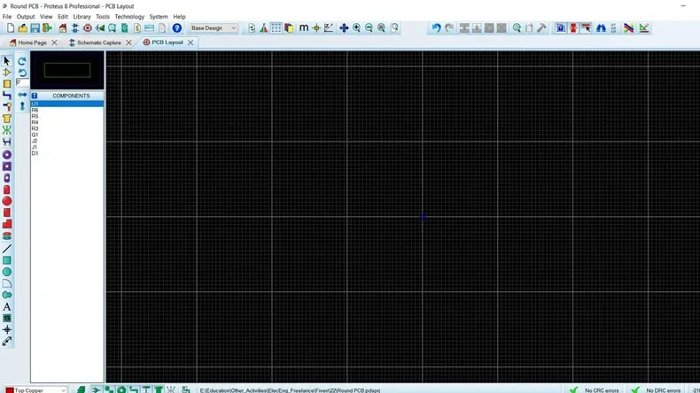Click the false origin crosshair icon
700x393 pixels.
(316, 28)
